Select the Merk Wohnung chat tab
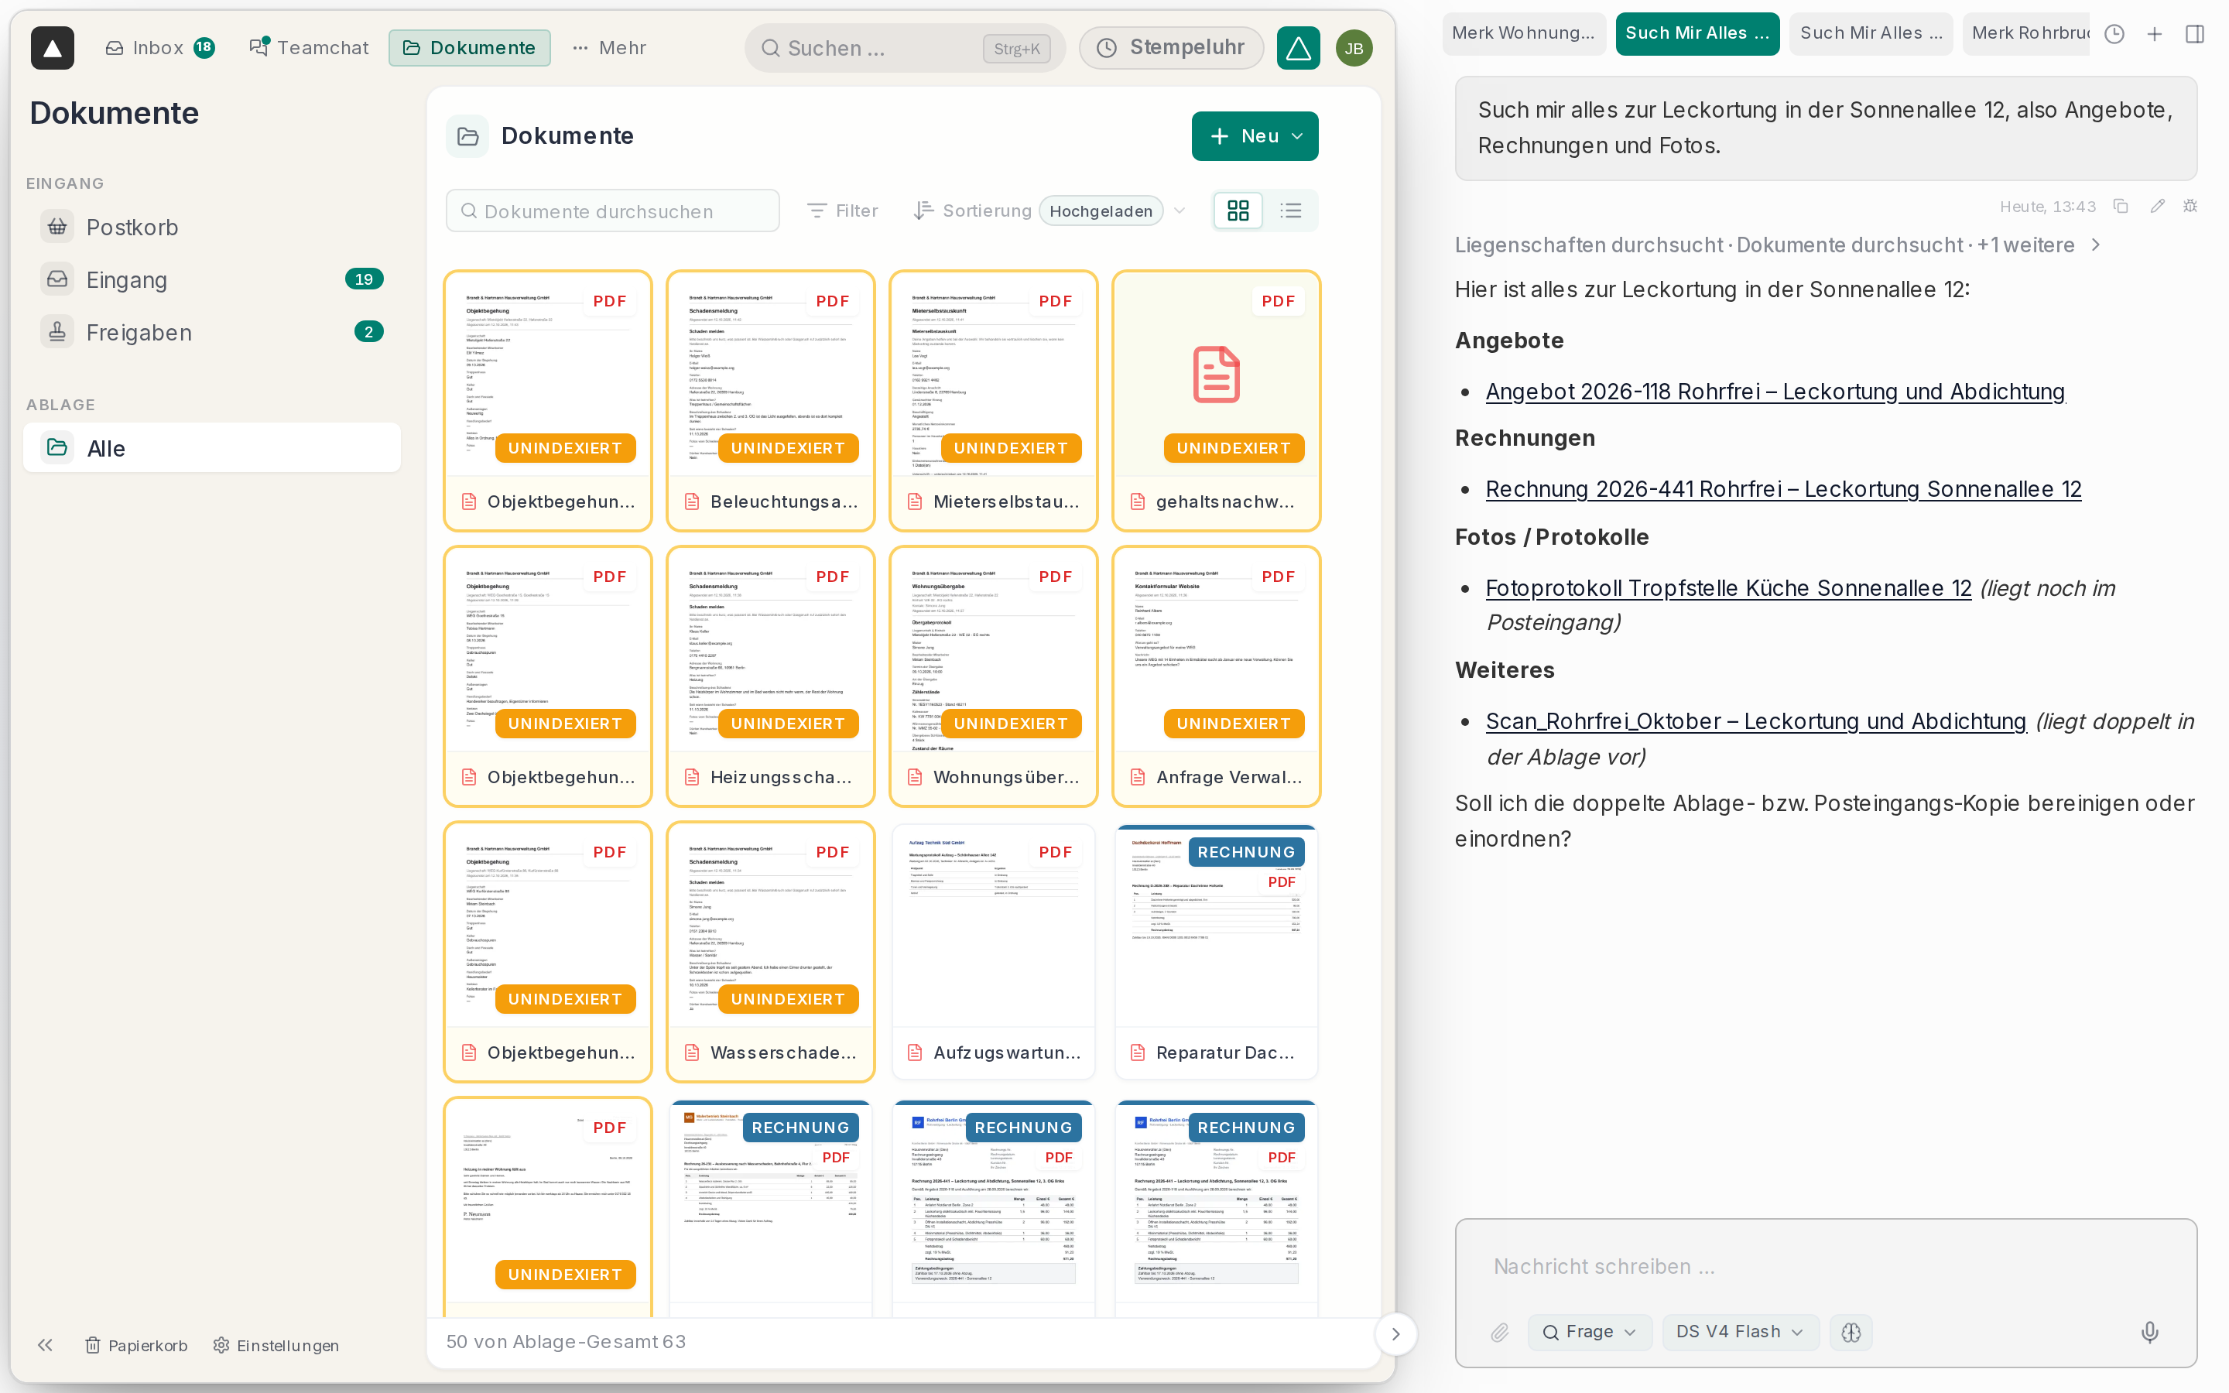Screen dimensions: 2229x1393 point(1523,33)
